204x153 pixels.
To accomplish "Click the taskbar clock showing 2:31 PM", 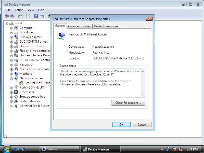I will pos(192,149).
